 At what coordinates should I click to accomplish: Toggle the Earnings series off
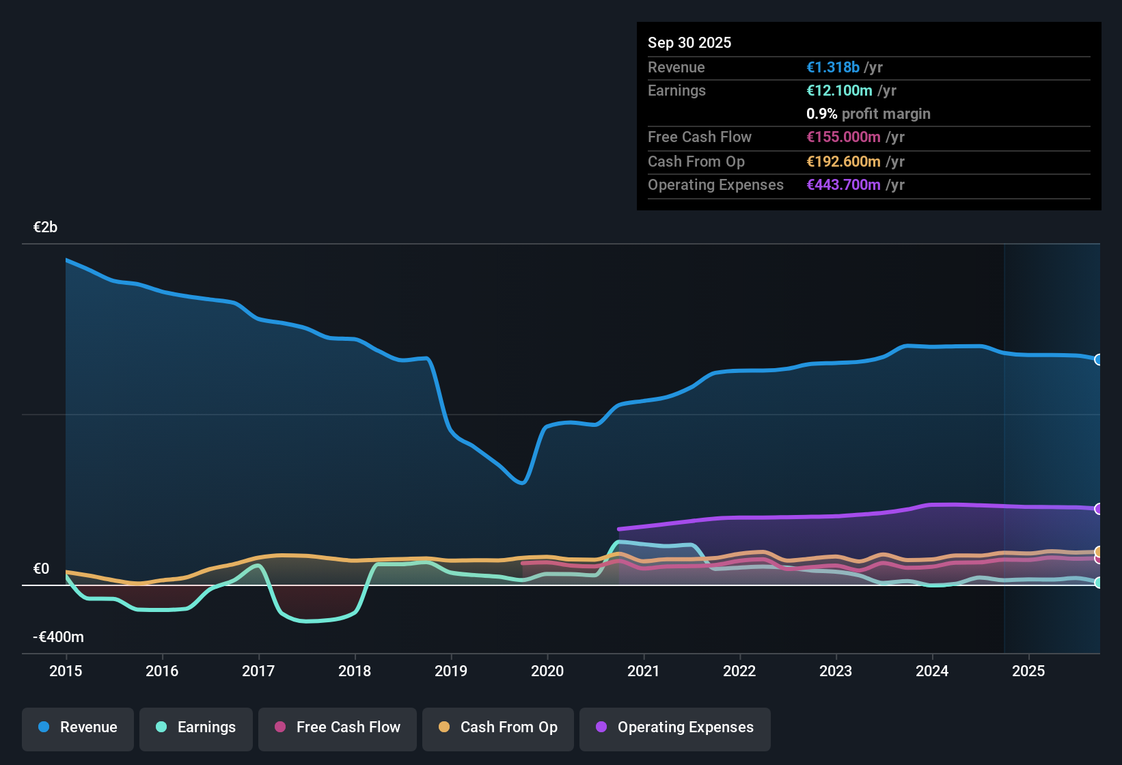195,728
